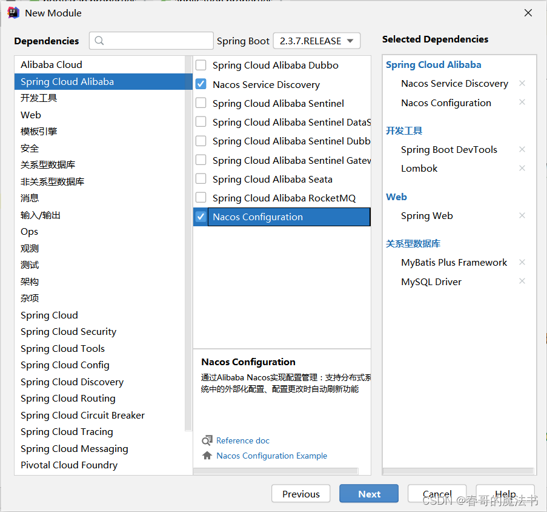The height and width of the screenshot is (512, 547).
Task: Select 非关系型数据库 category
Action: tap(100, 181)
